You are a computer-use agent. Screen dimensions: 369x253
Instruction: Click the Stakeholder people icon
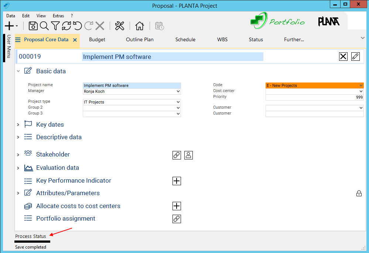(x=28, y=153)
